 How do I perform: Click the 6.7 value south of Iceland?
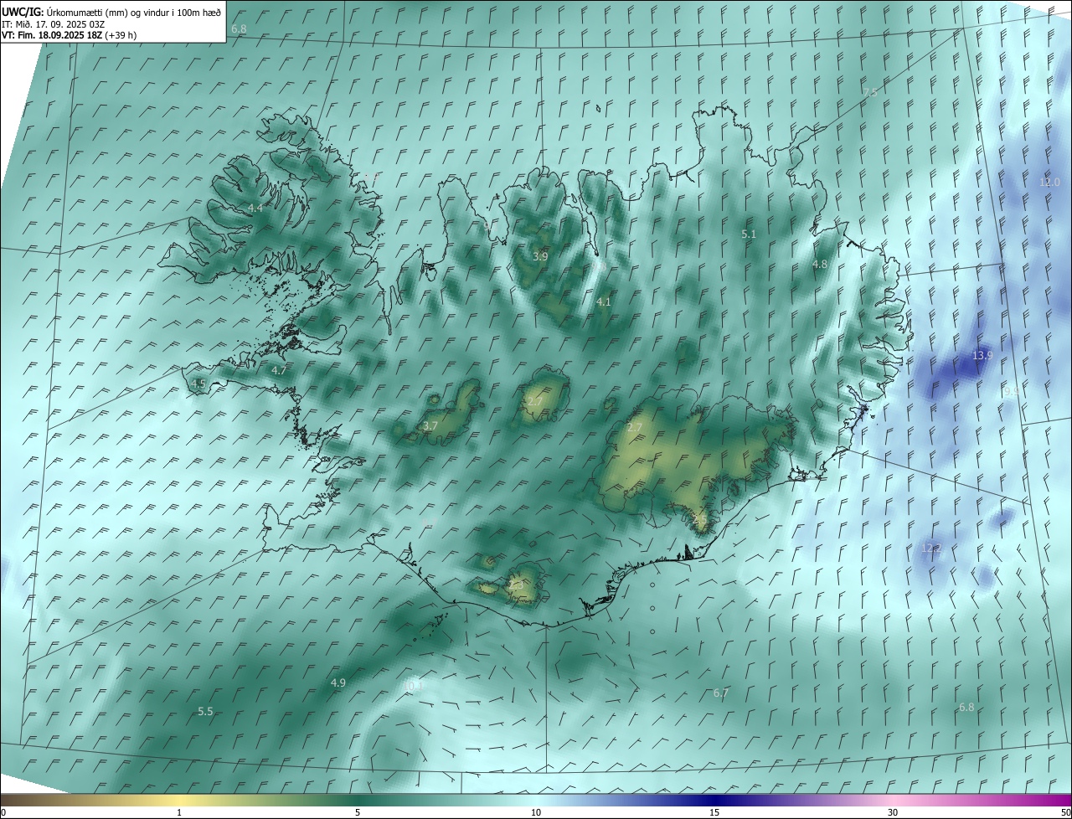click(721, 693)
